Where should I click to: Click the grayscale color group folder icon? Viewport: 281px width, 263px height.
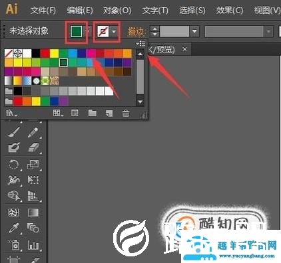point(9,91)
